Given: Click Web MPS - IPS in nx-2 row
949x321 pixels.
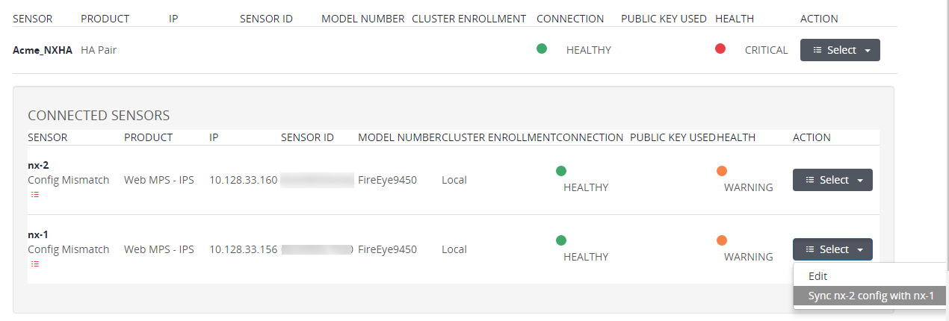Looking at the screenshot, I should click(159, 180).
